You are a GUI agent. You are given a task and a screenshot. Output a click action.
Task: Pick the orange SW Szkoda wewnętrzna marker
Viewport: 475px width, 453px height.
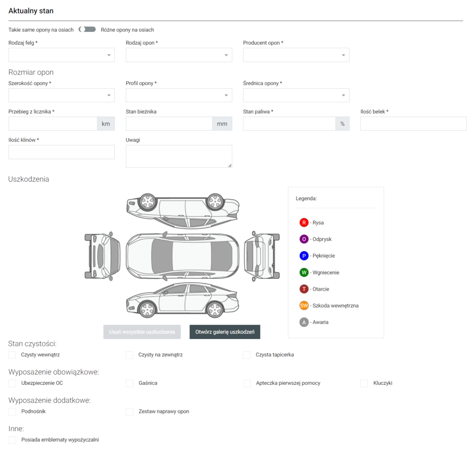[304, 306]
